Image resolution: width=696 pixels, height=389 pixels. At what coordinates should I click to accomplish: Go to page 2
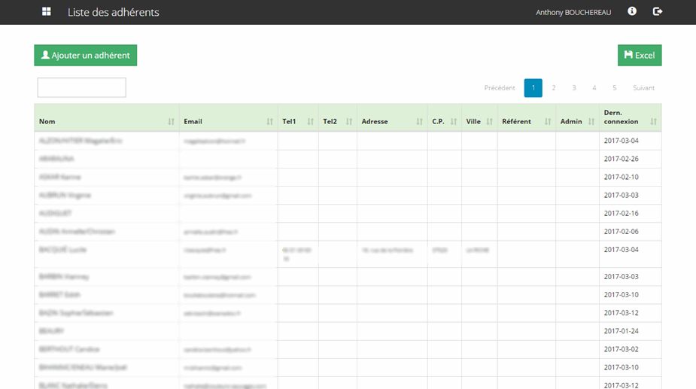(x=554, y=88)
